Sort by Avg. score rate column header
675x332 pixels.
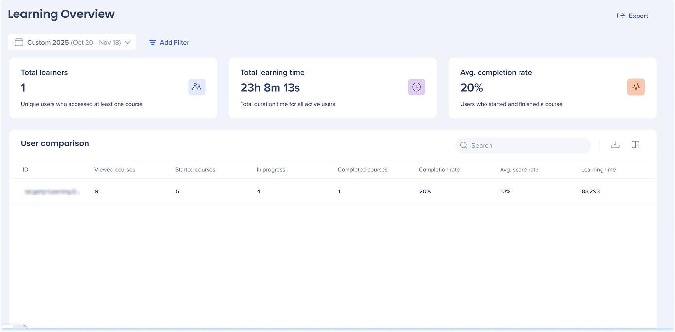pos(519,170)
